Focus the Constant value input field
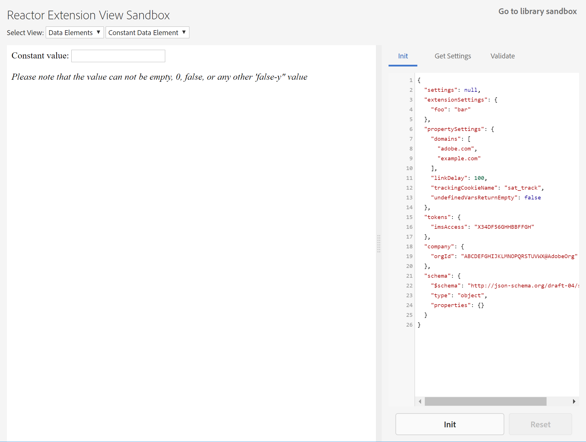The width and height of the screenshot is (586, 442). click(x=118, y=56)
